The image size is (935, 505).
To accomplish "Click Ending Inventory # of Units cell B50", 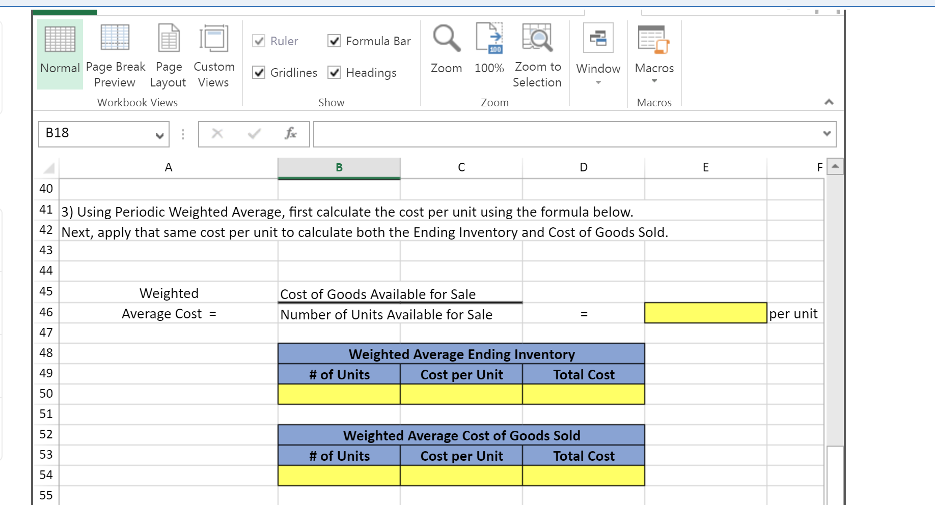I will pos(339,394).
